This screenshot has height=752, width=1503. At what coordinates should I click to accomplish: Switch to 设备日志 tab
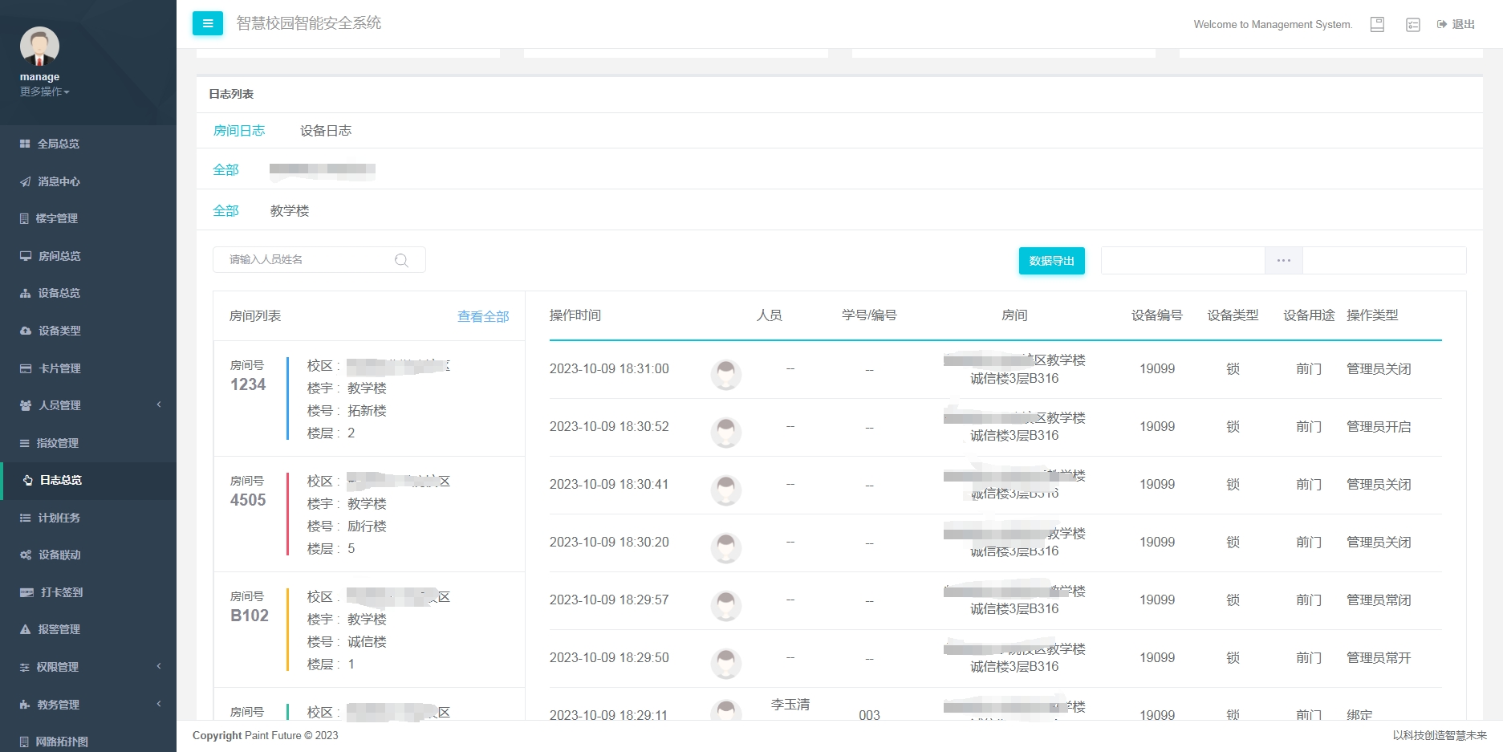point(326,130)
